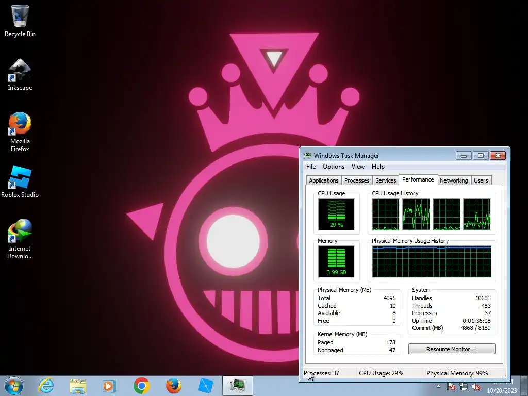Open the View menu in Task Manager
Image resolution: width=528 pixels, height=396 pixels.
[358, 167]
